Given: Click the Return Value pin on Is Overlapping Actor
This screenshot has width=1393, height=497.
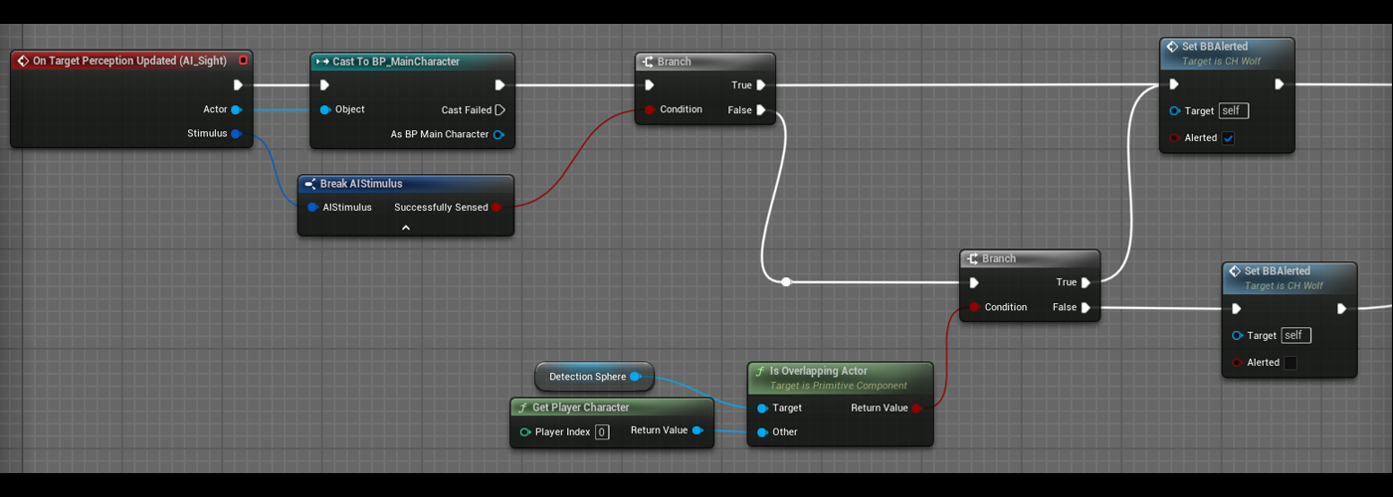Looking at the screenshot, I should (916, 408).
